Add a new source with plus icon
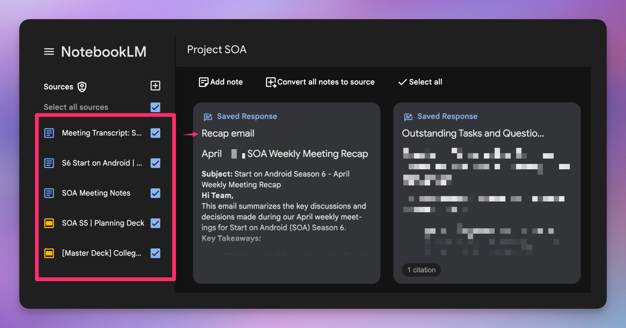Screen dimensions: 626x328 [155, 86]
